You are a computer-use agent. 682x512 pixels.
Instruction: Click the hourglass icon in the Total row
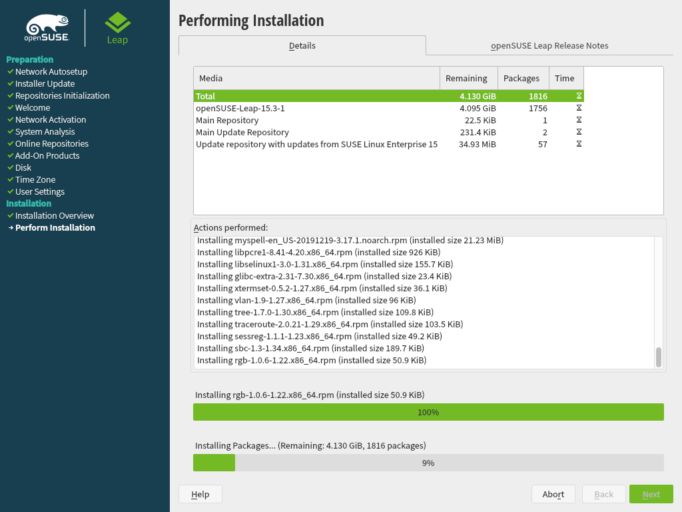(579, 96)
